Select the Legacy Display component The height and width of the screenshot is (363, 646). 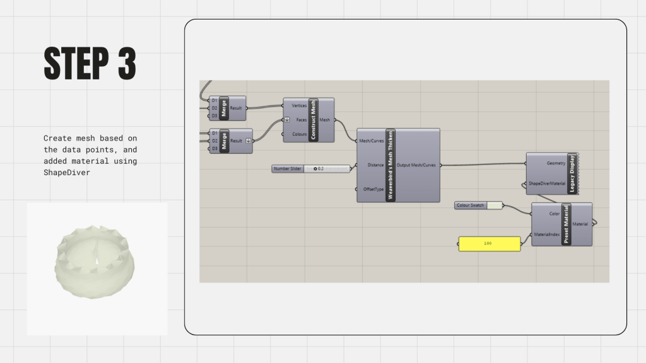[572, 173]
